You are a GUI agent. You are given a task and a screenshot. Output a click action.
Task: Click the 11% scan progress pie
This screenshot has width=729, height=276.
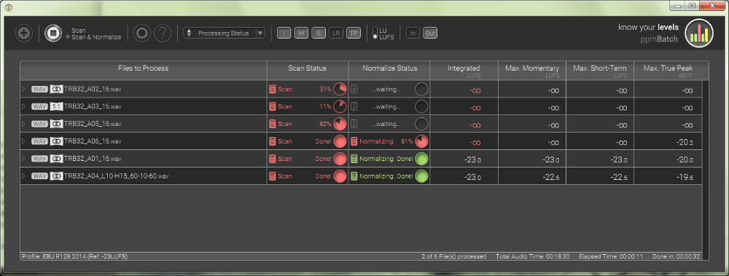pyautogui.click(x=340, y=106)
